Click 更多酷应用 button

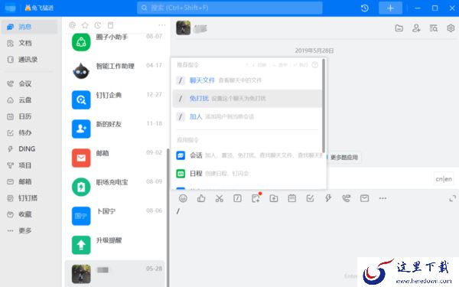(x=343, y=157)
